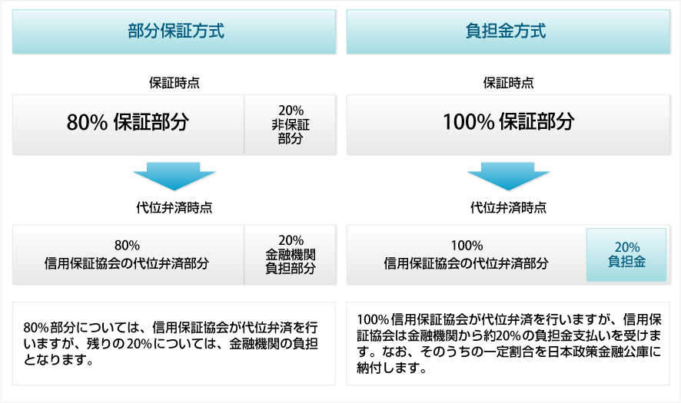Select the 80% 保証部分 box
This screenshot has height=403, width=681.
click(128, 123)
